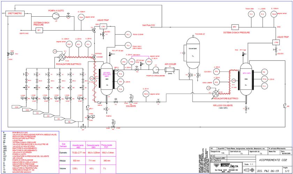This screenshot has height=174, width=293.
Task: Select the FM4 flow meter circle
Action: point(81,17)
